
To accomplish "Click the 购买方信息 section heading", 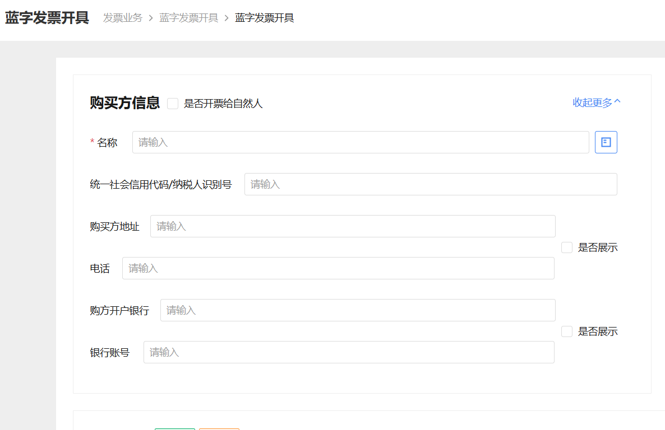I will pyautogui.click(x=124, y=103).
